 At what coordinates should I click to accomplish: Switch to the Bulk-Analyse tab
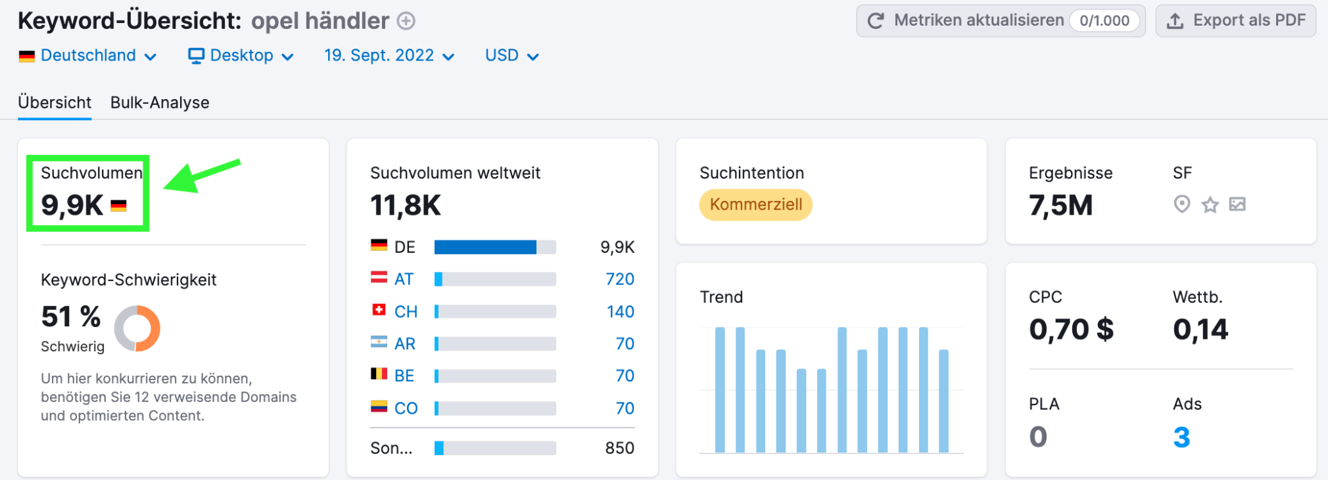[160, 102]
